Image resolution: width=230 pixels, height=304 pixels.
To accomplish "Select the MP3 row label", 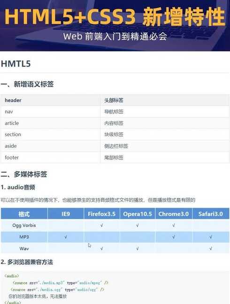I will click(24, 237).
